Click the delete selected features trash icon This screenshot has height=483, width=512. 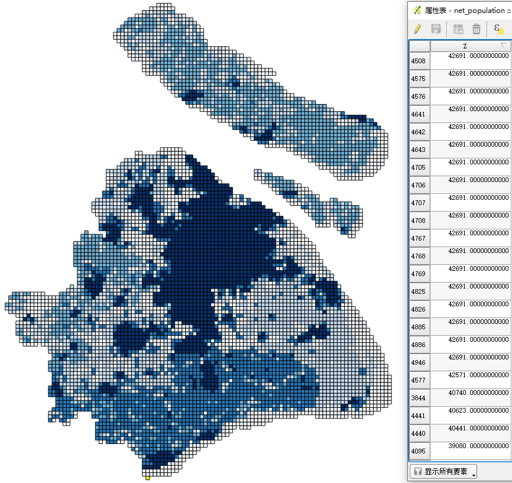477,29
